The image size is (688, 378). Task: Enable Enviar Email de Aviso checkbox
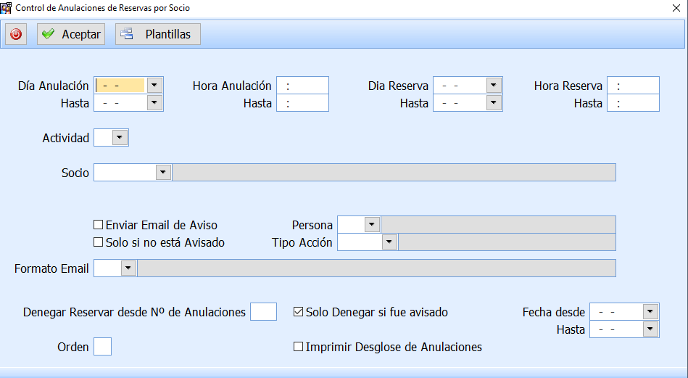(99, 225)
